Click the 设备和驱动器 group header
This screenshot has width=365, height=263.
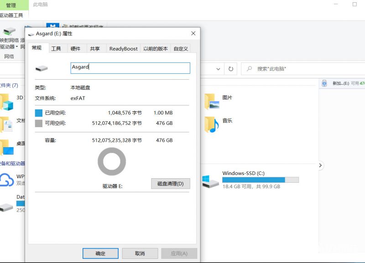(12, 164)
